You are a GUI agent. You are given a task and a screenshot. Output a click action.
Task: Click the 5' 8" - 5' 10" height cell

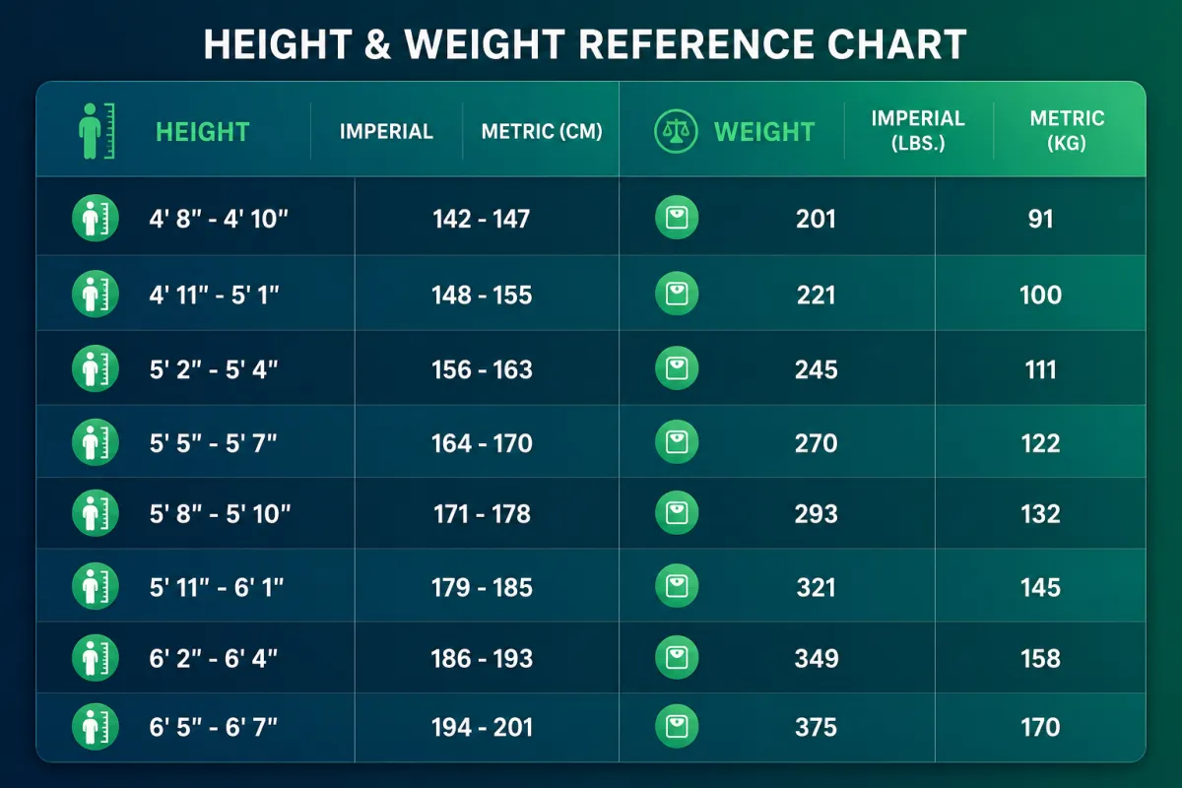click(x=219, y=513)
